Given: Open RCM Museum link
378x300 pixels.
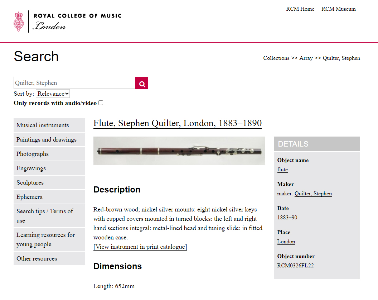Looking at the screenshot, I should coord(338,9).
